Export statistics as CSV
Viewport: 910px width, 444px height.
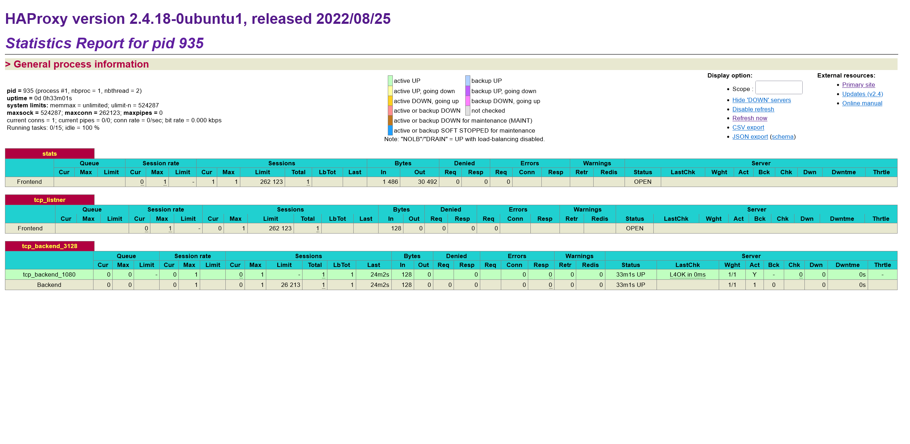coord(748,127)
